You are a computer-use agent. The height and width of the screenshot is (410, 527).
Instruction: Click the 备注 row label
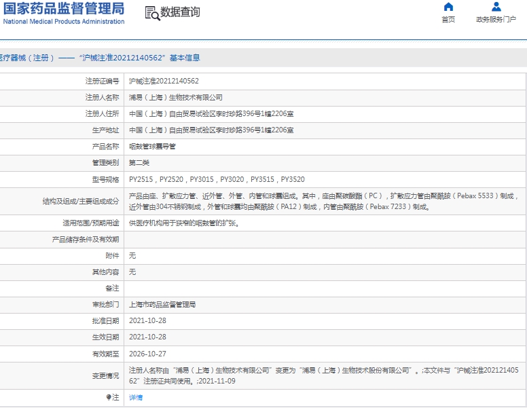(x=112, y=288)
